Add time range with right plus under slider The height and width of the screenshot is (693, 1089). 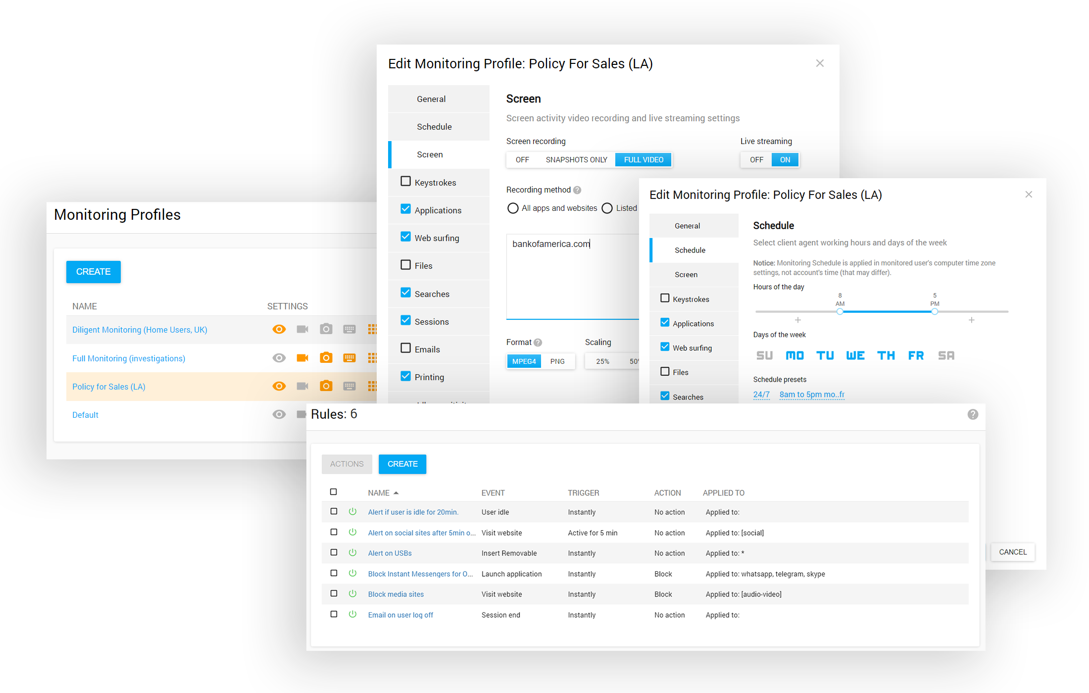972,320
